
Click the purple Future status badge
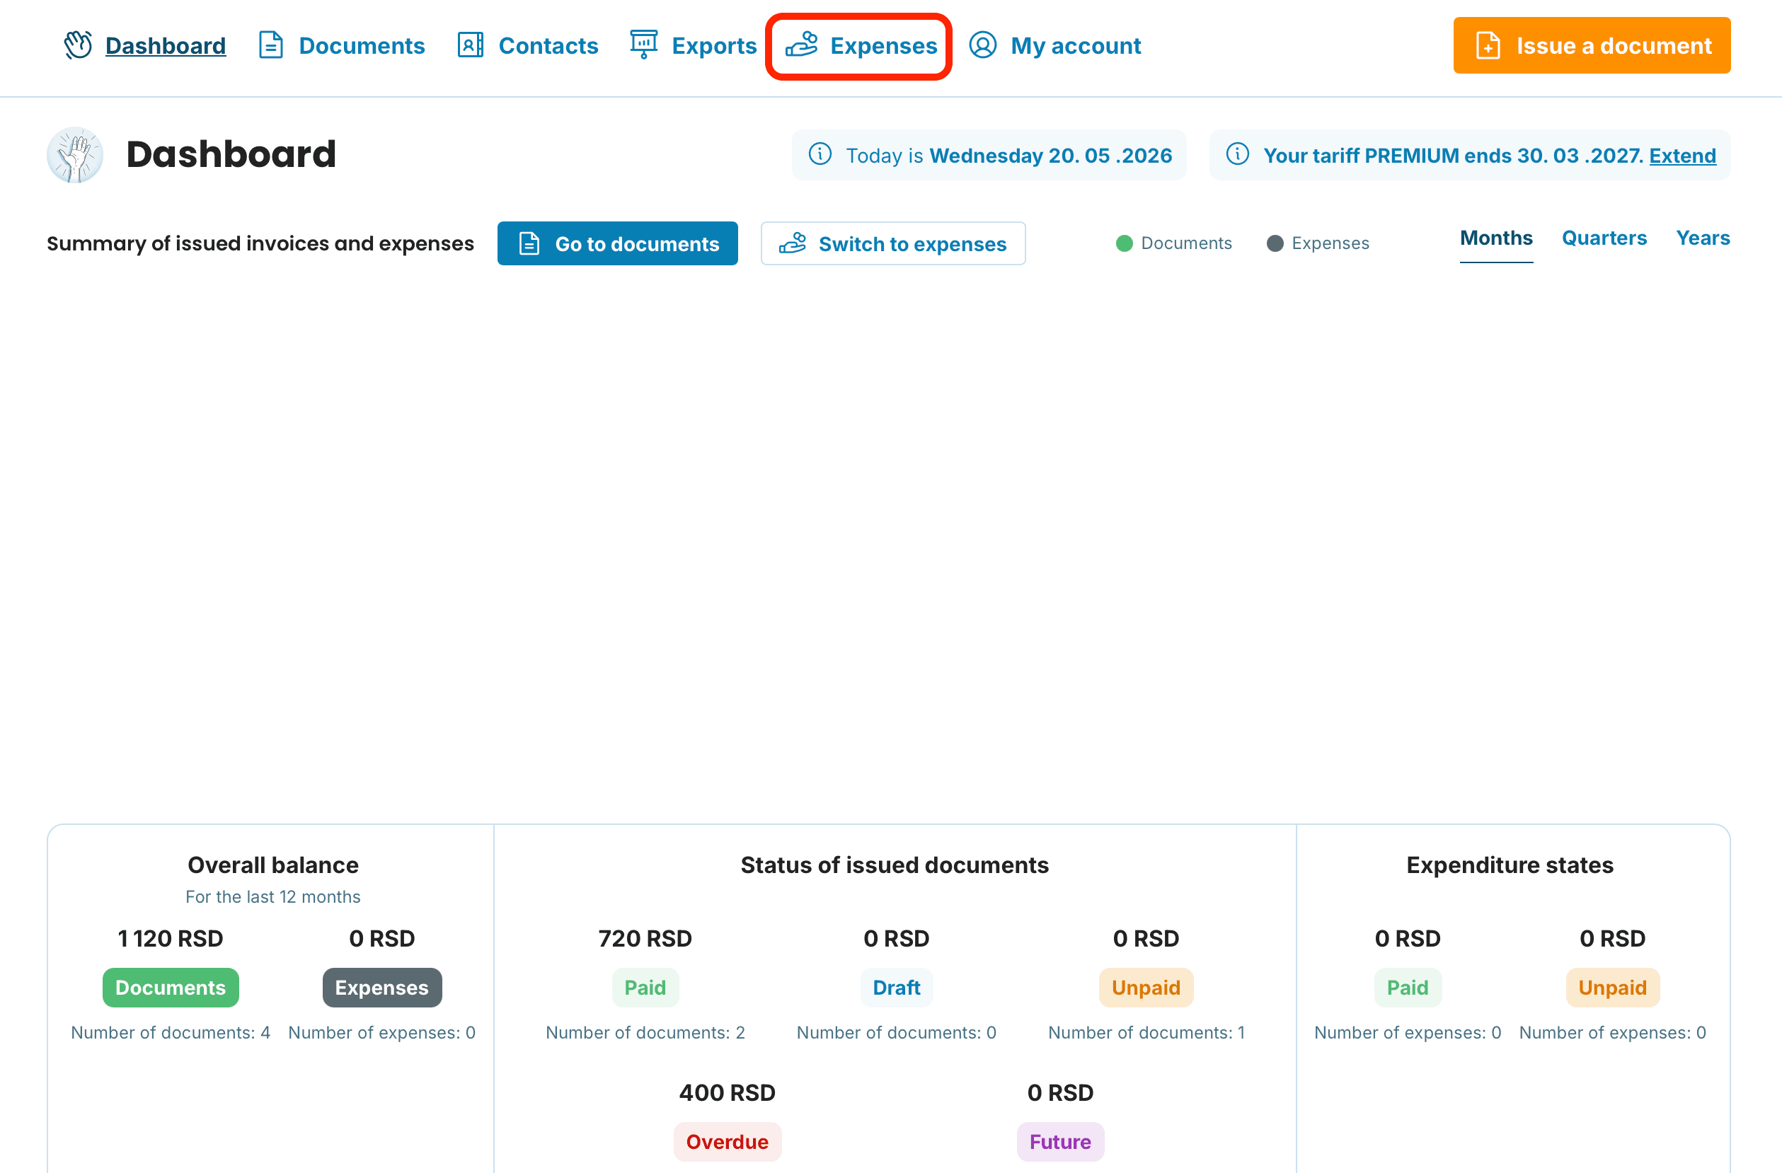coord(1060,1142)
